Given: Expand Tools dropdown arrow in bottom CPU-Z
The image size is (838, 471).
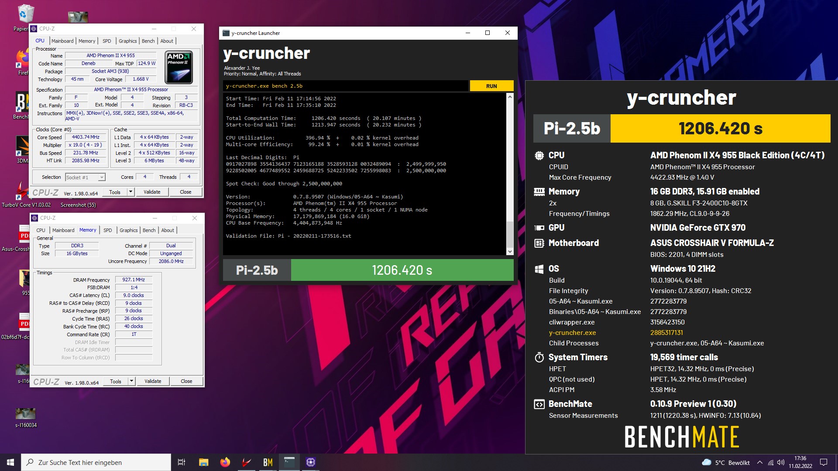Looking at the screenshot, I should point(131,381).
